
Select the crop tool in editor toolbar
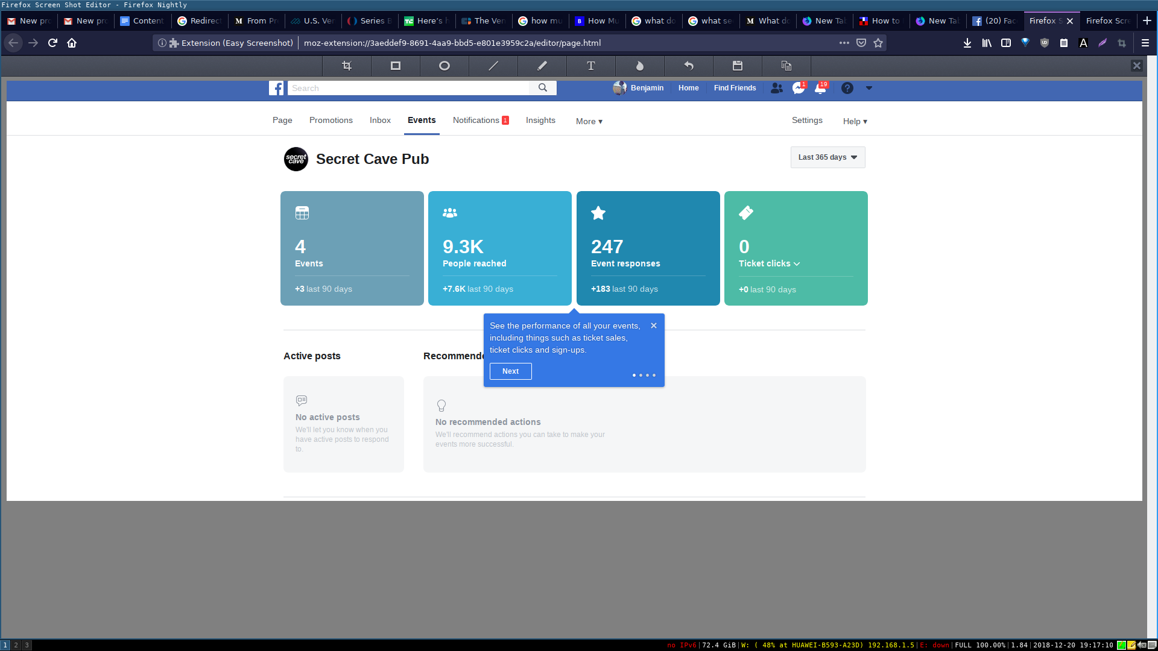[347, 66]
